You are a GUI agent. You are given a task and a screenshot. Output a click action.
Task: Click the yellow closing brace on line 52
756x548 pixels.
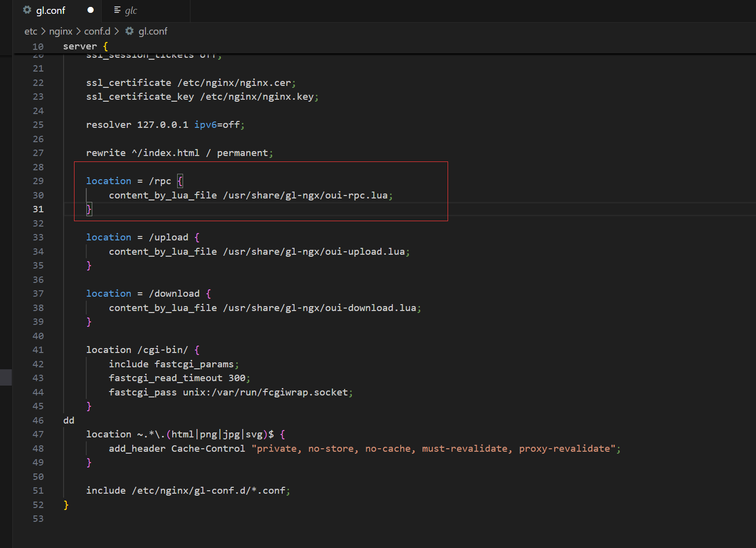pyautogui.click(x=66, y=505)
